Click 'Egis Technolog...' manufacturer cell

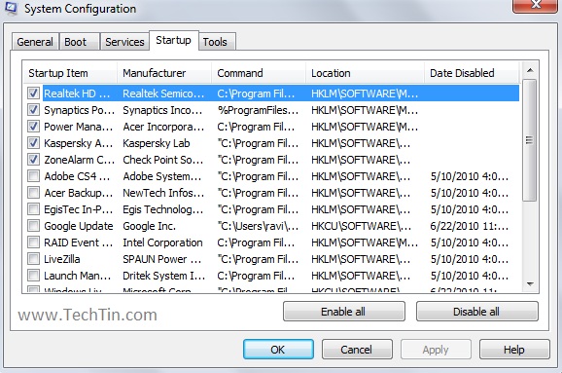coord(163,209)
